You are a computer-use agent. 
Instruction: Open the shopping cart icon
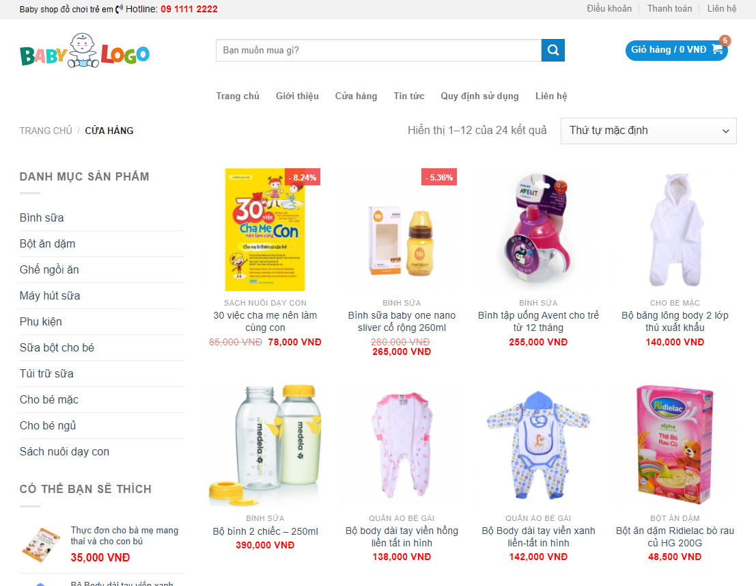[x=717, y=50]
